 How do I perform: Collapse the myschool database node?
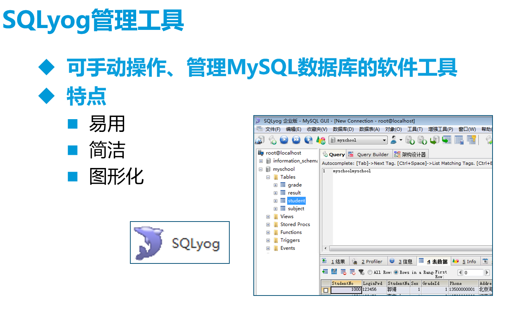click(261, 169)
